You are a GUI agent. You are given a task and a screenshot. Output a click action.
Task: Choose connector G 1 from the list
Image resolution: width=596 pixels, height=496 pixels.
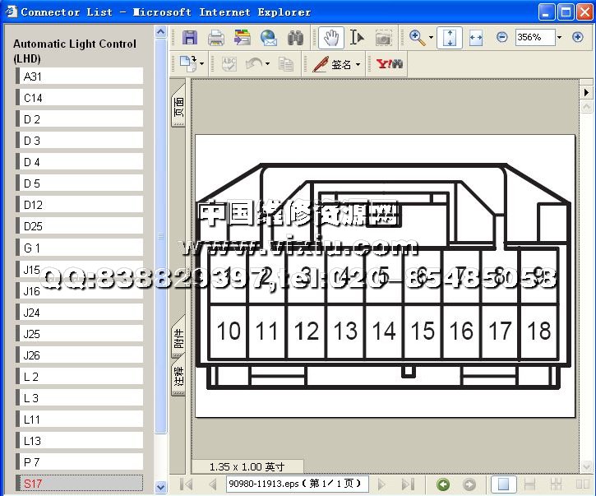[x=80, y=248]
